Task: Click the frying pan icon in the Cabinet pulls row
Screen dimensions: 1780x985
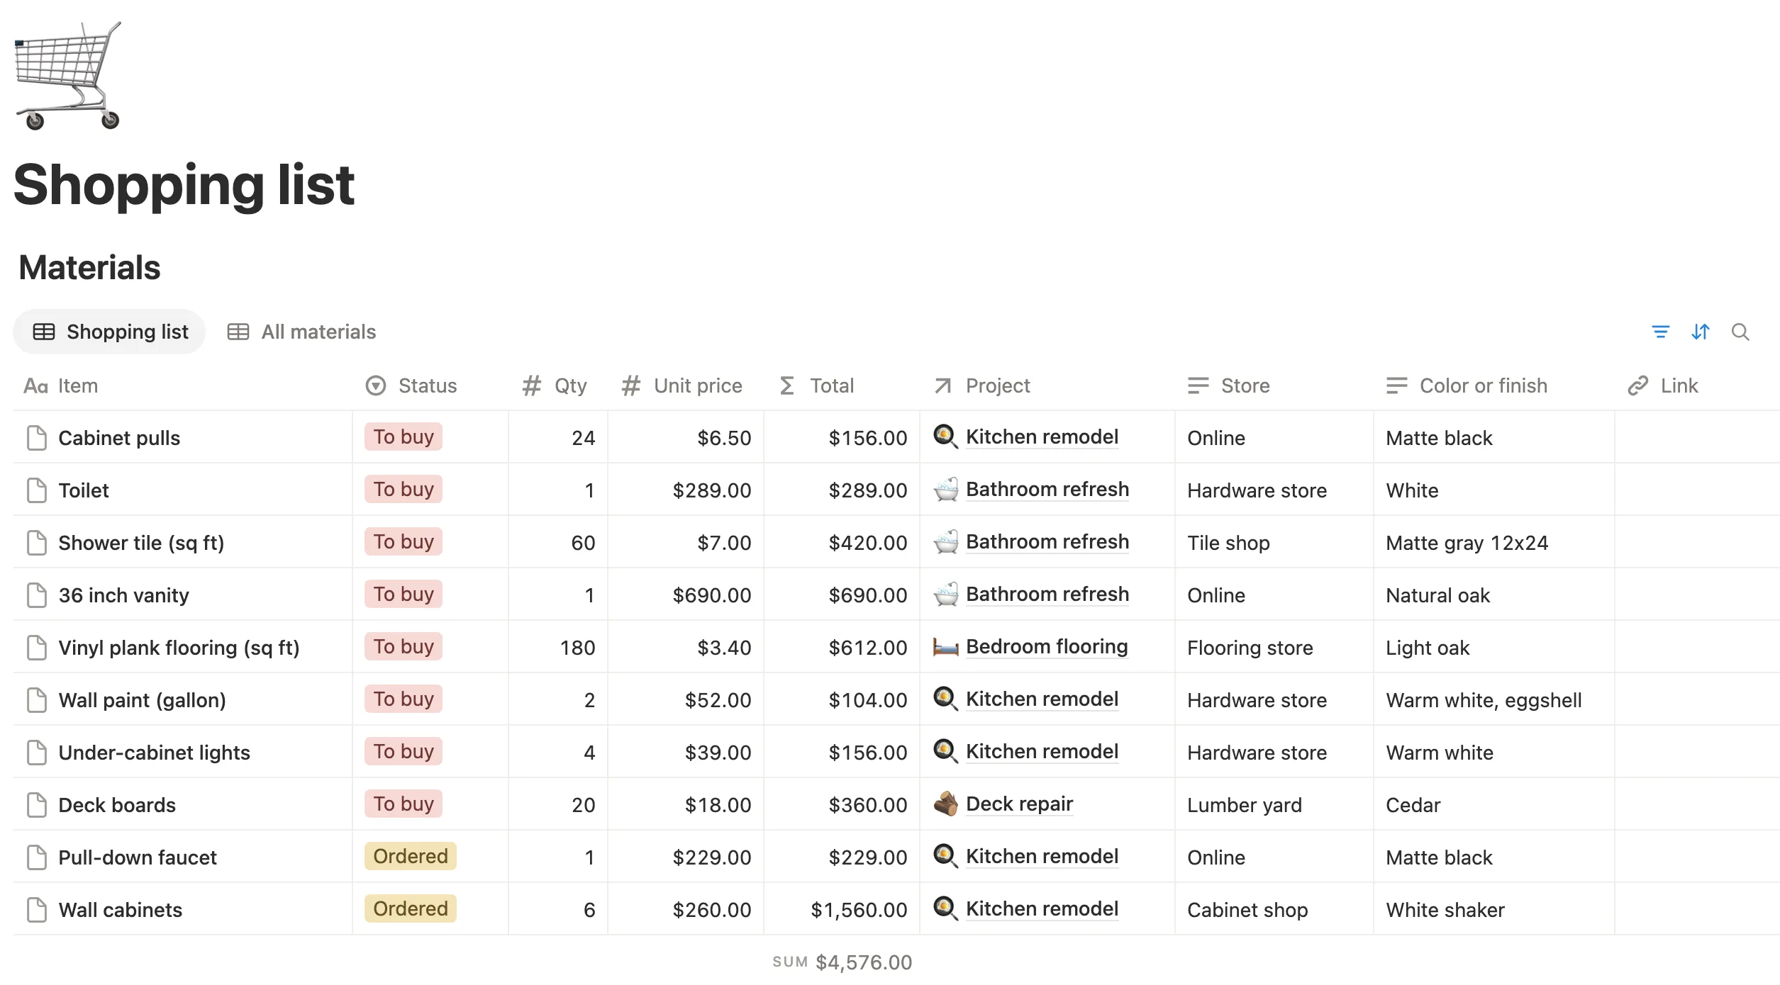Action: (945, 437)
